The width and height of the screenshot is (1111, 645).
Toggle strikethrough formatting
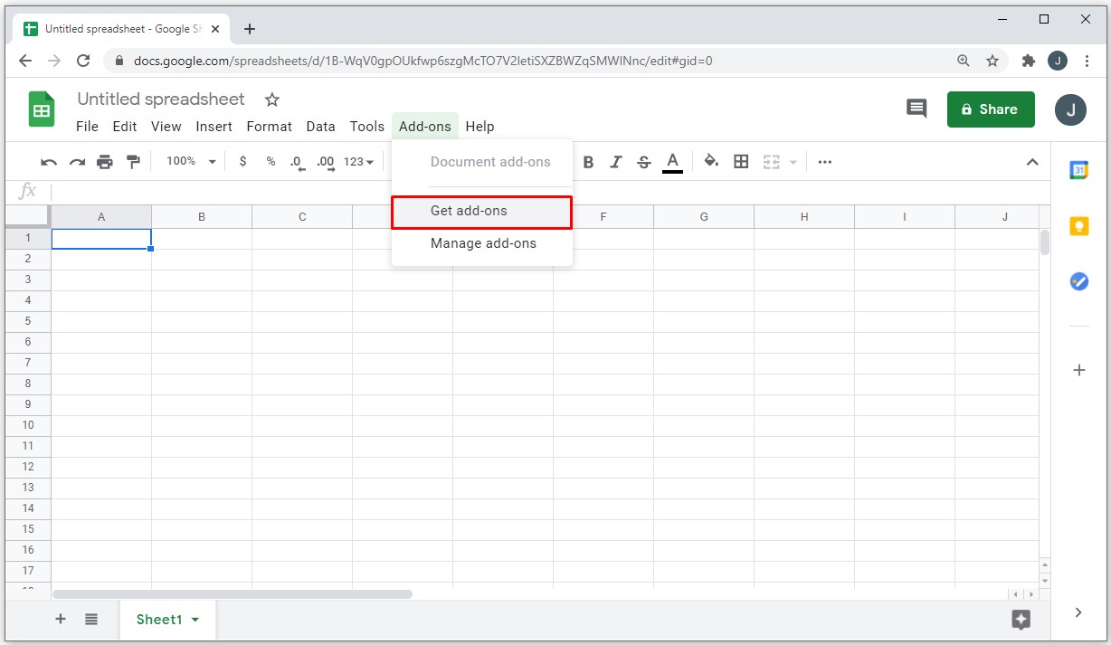[644, 162]
